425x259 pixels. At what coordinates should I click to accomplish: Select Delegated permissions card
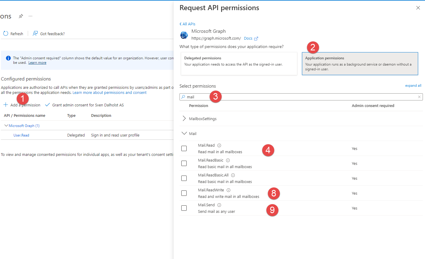coord(239,63)
